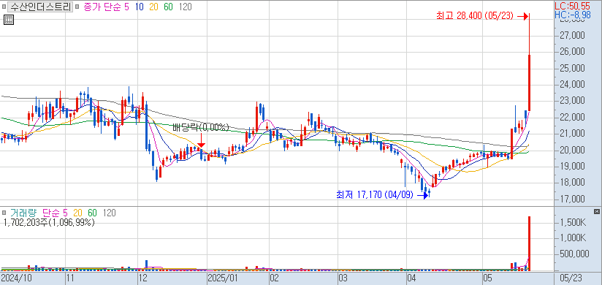
Task: Click the 21,000 price axis label
Action: point(573,134)
